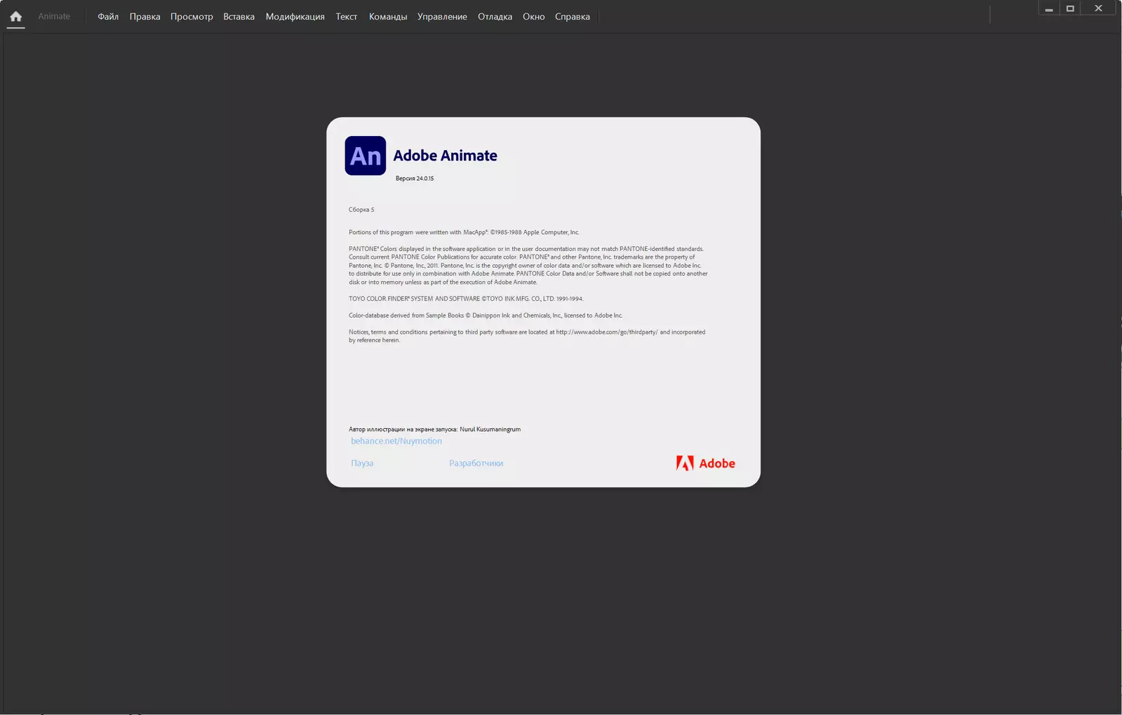This screenshot has width=1122, height=715.
Task: Open the Управление menu
Action: [x=442, y=17]
